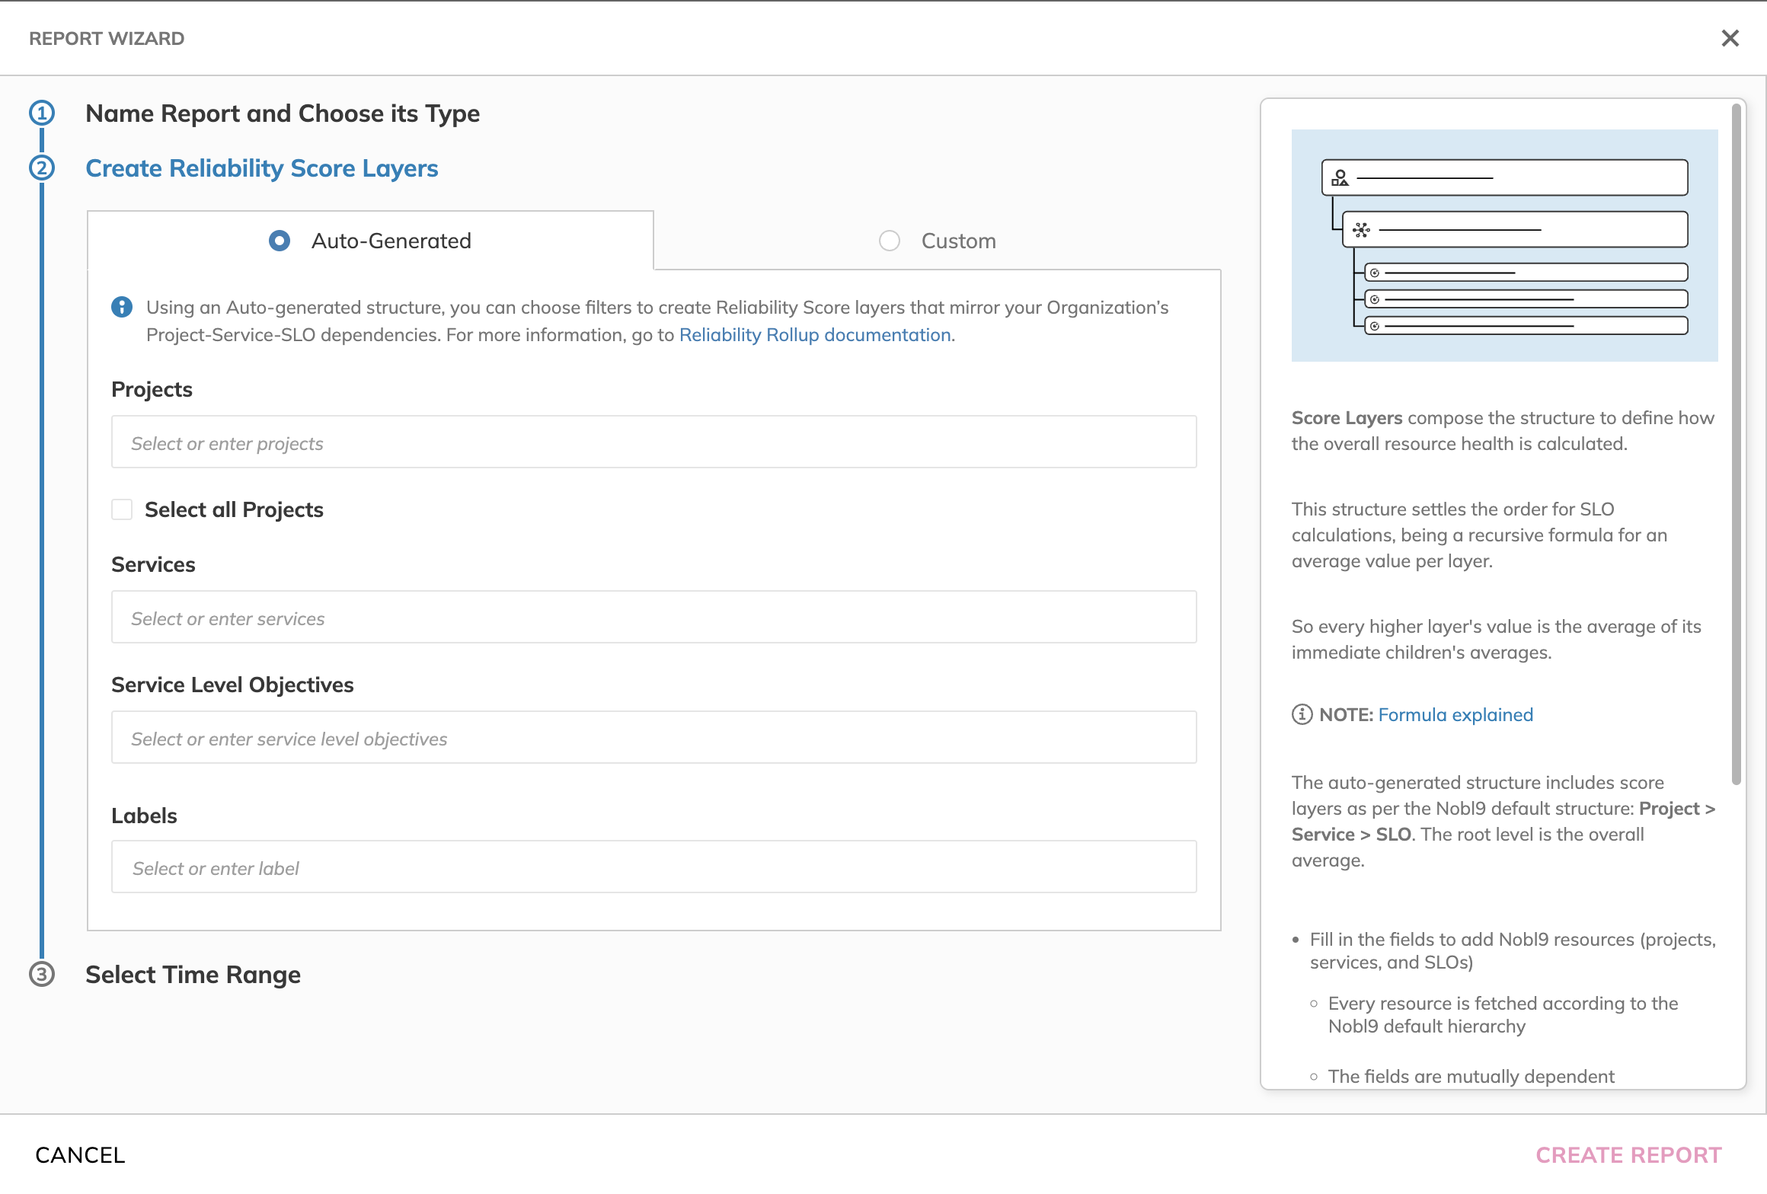Open the Service Level Objectives dropdown
This screenshot has height=1194, width=1767.
(x=653, y=739)
